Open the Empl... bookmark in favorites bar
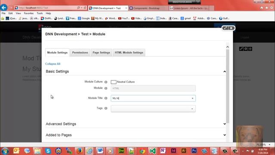The width and height of the screenshot is (275, 155). [149, 18]
